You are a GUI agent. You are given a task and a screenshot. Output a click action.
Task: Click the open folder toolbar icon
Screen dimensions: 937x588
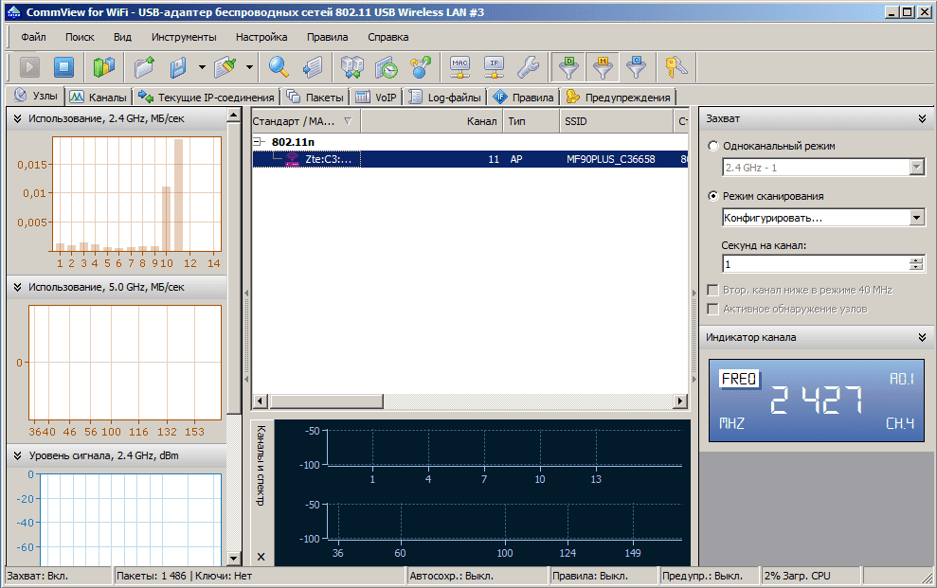coord(145,67)
